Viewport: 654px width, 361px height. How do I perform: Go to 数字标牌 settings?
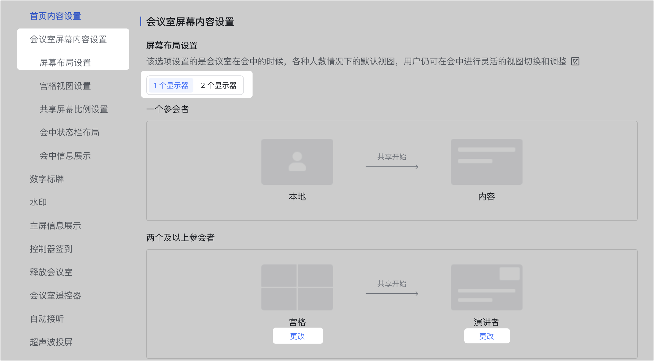coord(47,179)
